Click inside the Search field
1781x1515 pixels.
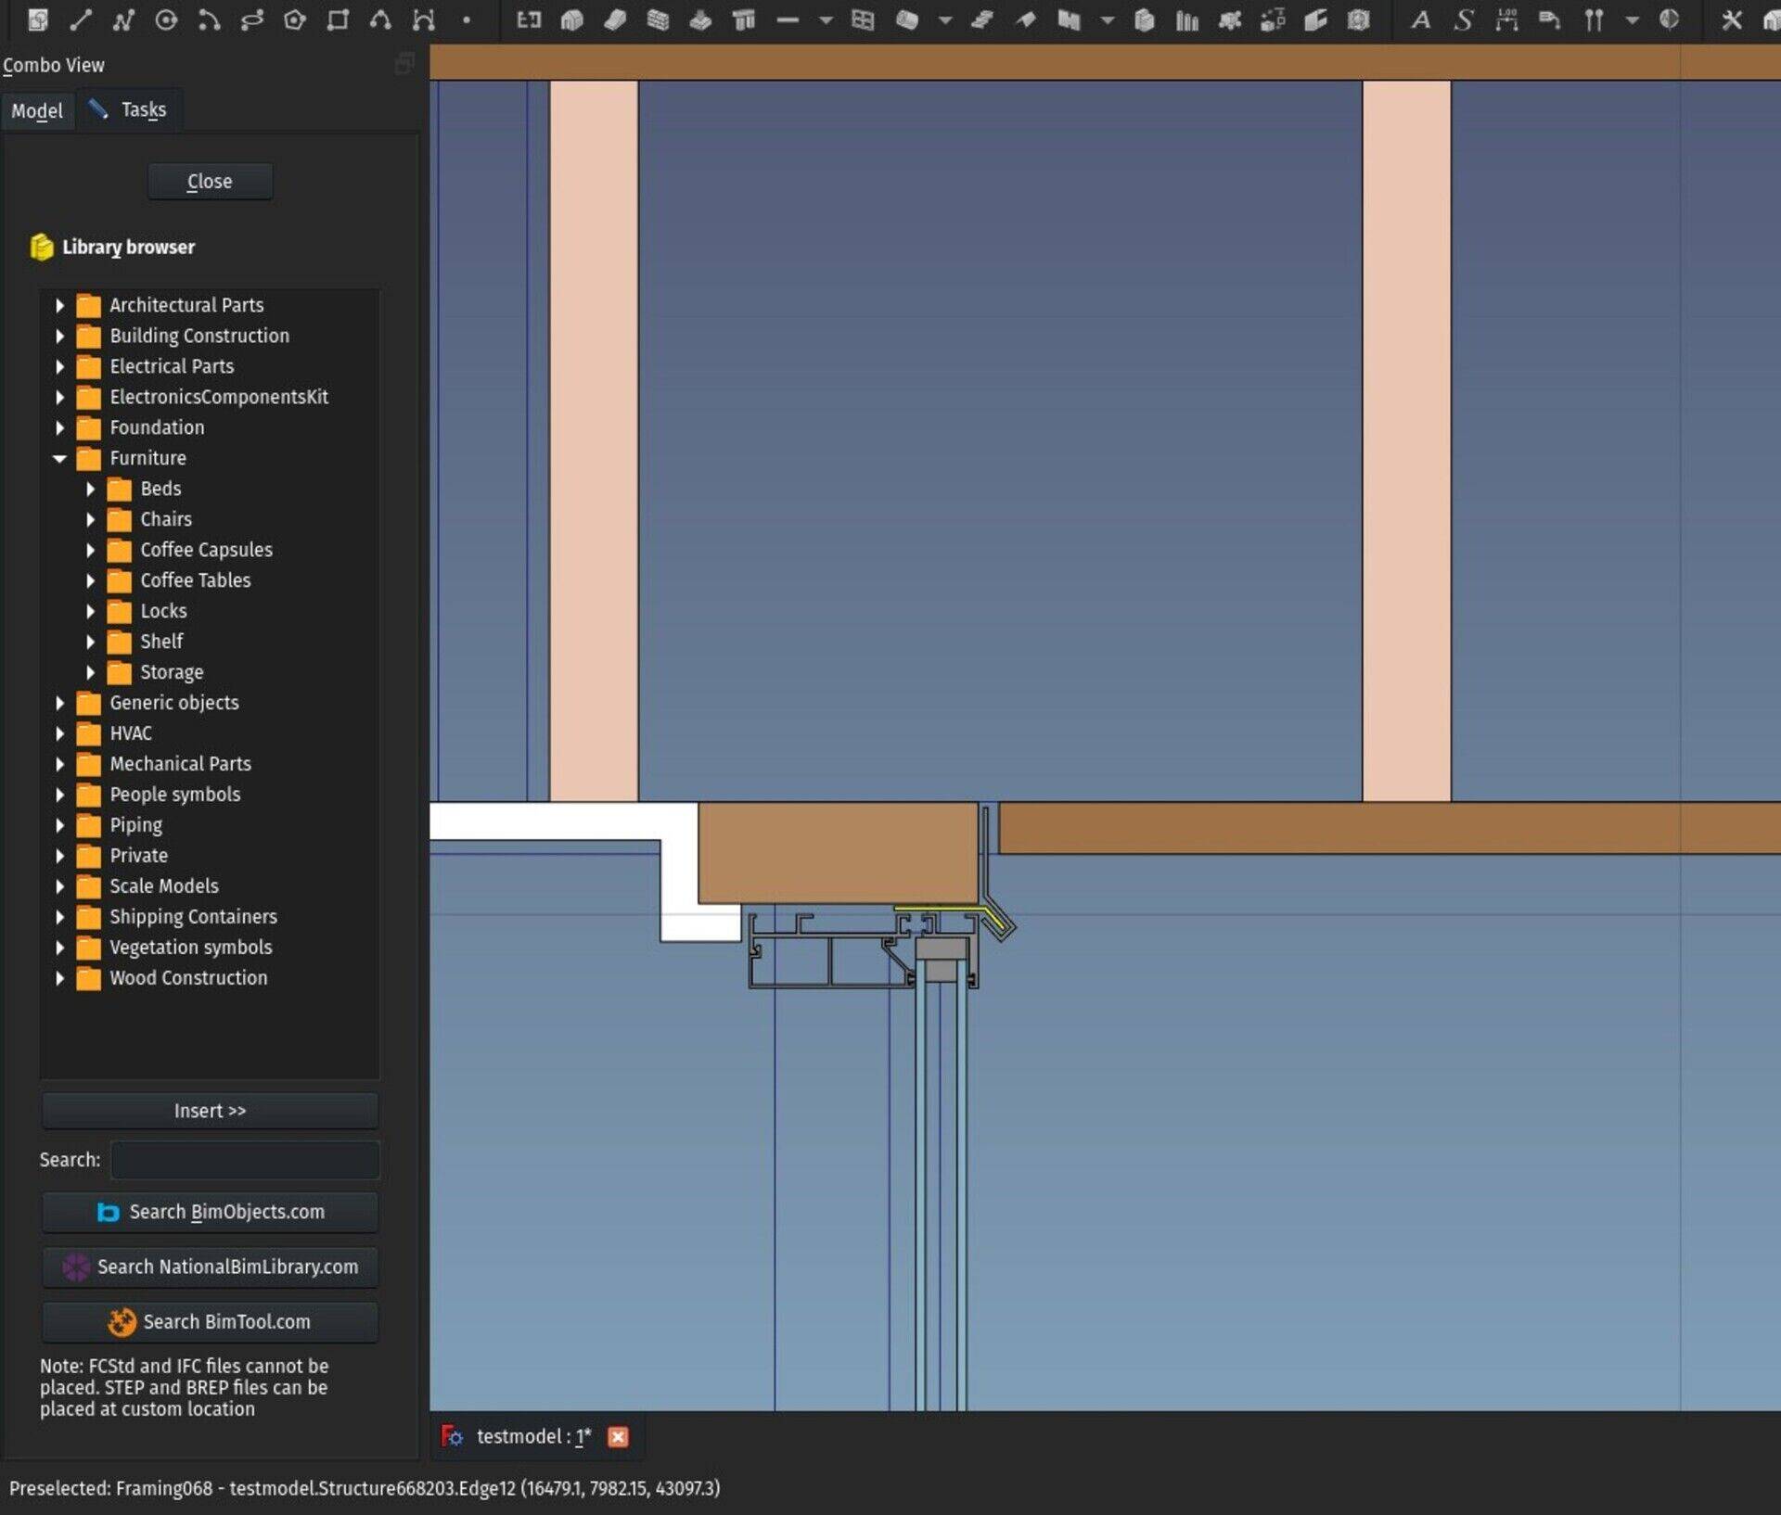(x=244, y=1160)
